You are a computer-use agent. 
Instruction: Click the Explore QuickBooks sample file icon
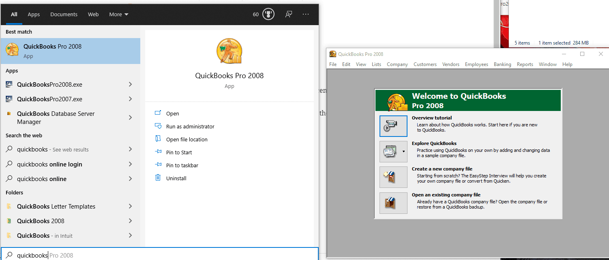click(390, 151)
